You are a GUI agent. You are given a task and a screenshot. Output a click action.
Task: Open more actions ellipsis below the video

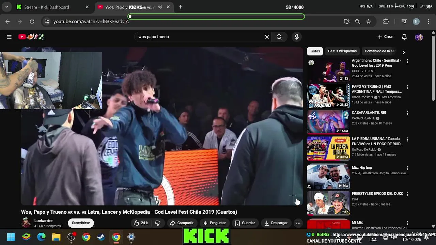pyautogui.click(x=298, y=223)
